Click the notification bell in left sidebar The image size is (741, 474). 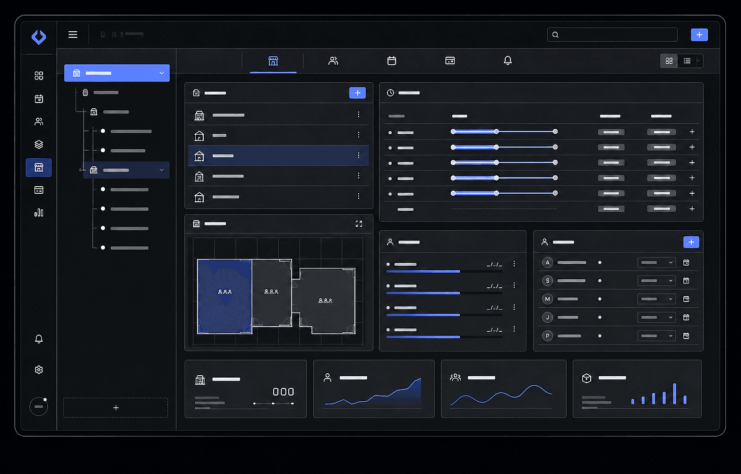(39, 339)
